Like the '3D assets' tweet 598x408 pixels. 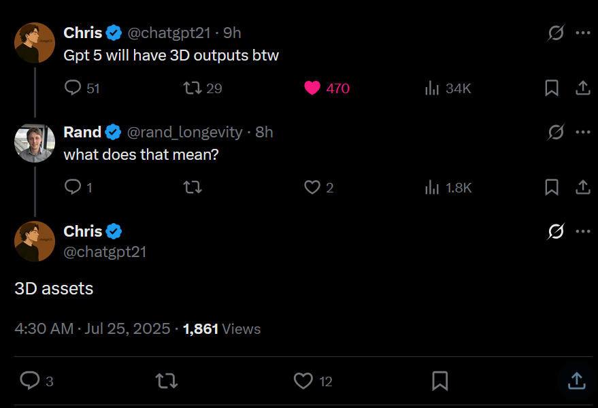pos(303,381)
